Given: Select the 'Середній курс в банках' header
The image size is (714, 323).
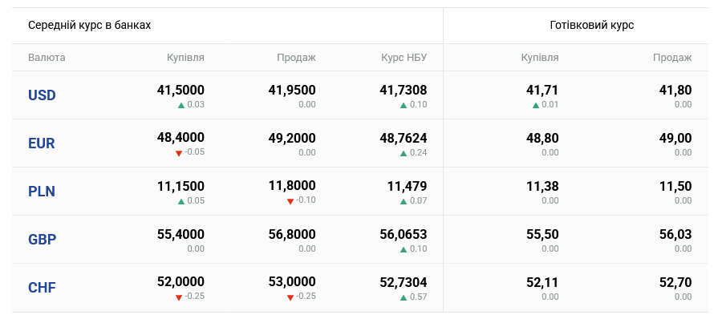Looking at the screenshot, I should tap(90, 25).
